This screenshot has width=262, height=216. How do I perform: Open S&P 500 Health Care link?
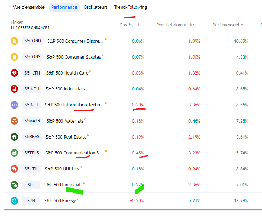pos(67,73)
